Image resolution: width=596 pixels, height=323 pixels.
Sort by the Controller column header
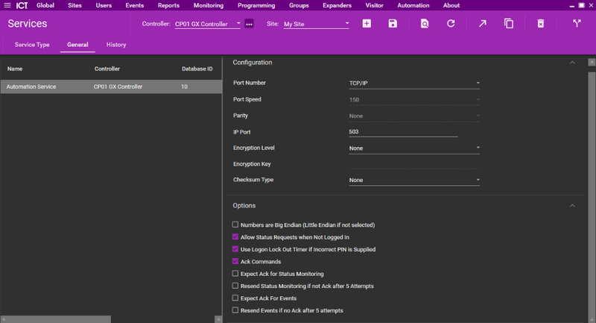pyautogui.click(x=107, y=69)
